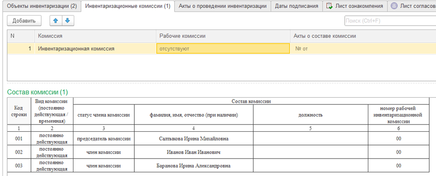
Task: Click the Акты о составе комиссии header
Action: [363, 36]
